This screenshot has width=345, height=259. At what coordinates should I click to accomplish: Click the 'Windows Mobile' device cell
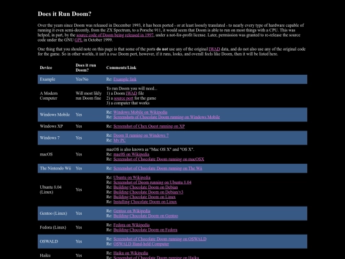[x=55, y=114]
